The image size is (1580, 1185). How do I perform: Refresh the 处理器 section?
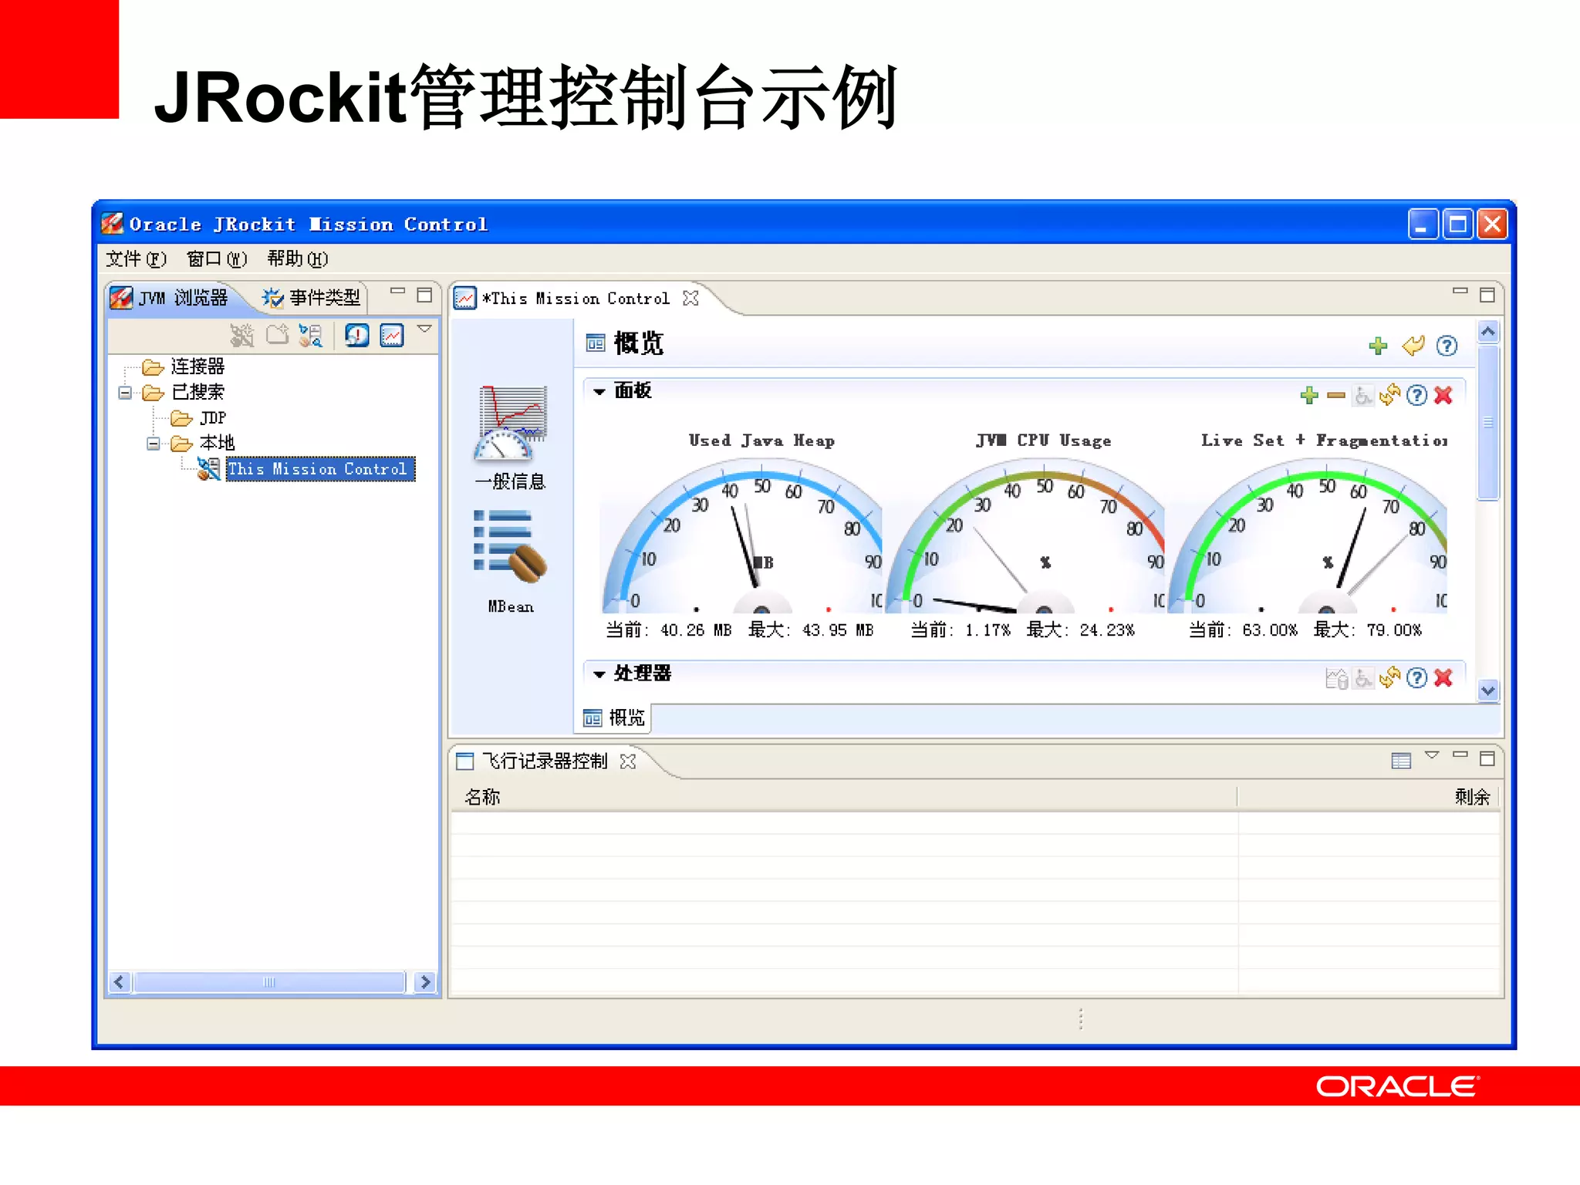[x=1390, y=678]
